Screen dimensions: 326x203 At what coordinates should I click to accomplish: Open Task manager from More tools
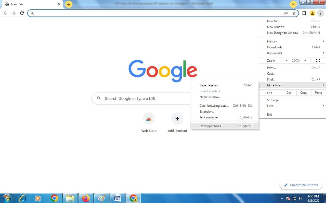[x=209, y=117]
